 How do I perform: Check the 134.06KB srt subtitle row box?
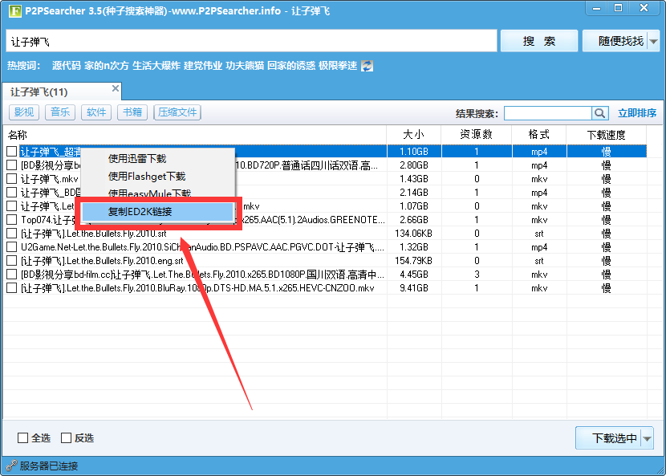click(11, 234)
